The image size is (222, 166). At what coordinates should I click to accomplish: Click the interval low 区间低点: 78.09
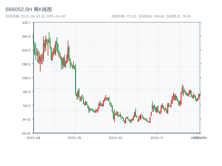point(178,16)
